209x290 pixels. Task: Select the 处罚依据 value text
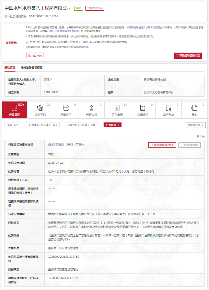point(124,237)
